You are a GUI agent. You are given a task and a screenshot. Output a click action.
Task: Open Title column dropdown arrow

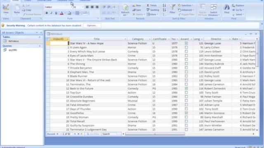tap(125, 39)
